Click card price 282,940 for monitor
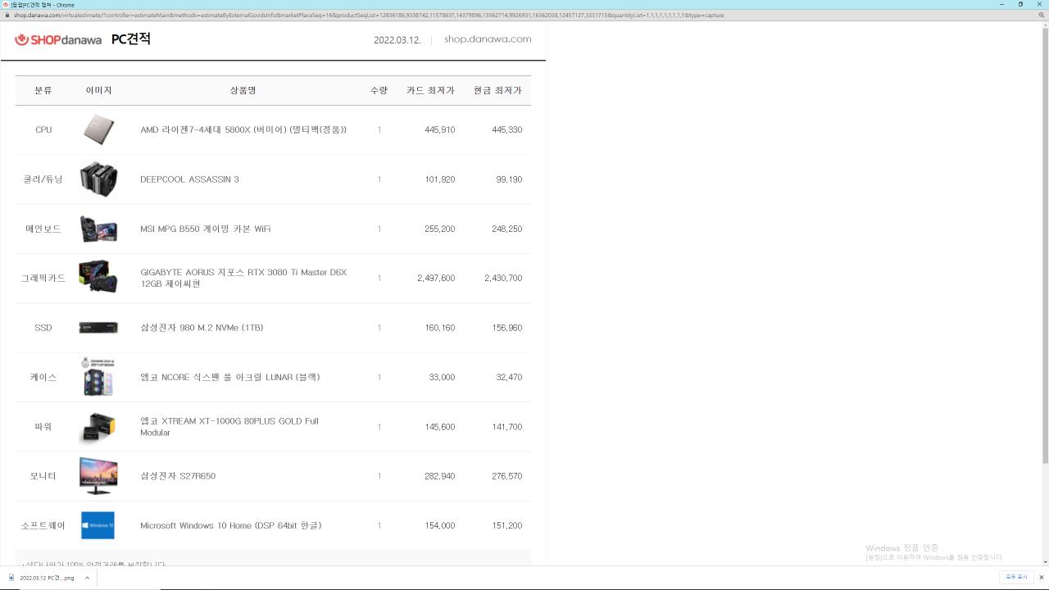This screenshot has width=1049, height=590. coord(439,476)
